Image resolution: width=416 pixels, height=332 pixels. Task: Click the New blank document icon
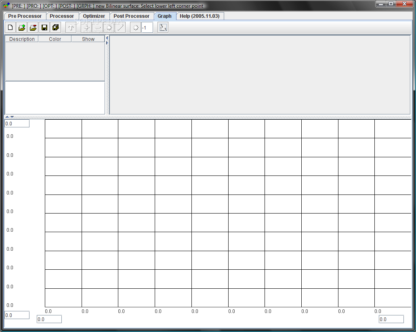point(10,27)
